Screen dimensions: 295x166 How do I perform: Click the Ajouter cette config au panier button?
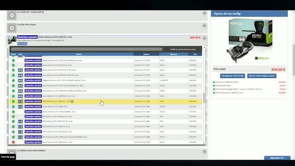click(x=262, y=76)
